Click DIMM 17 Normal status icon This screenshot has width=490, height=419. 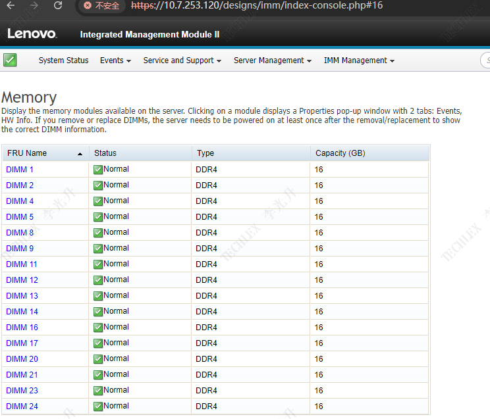(98, 343)
